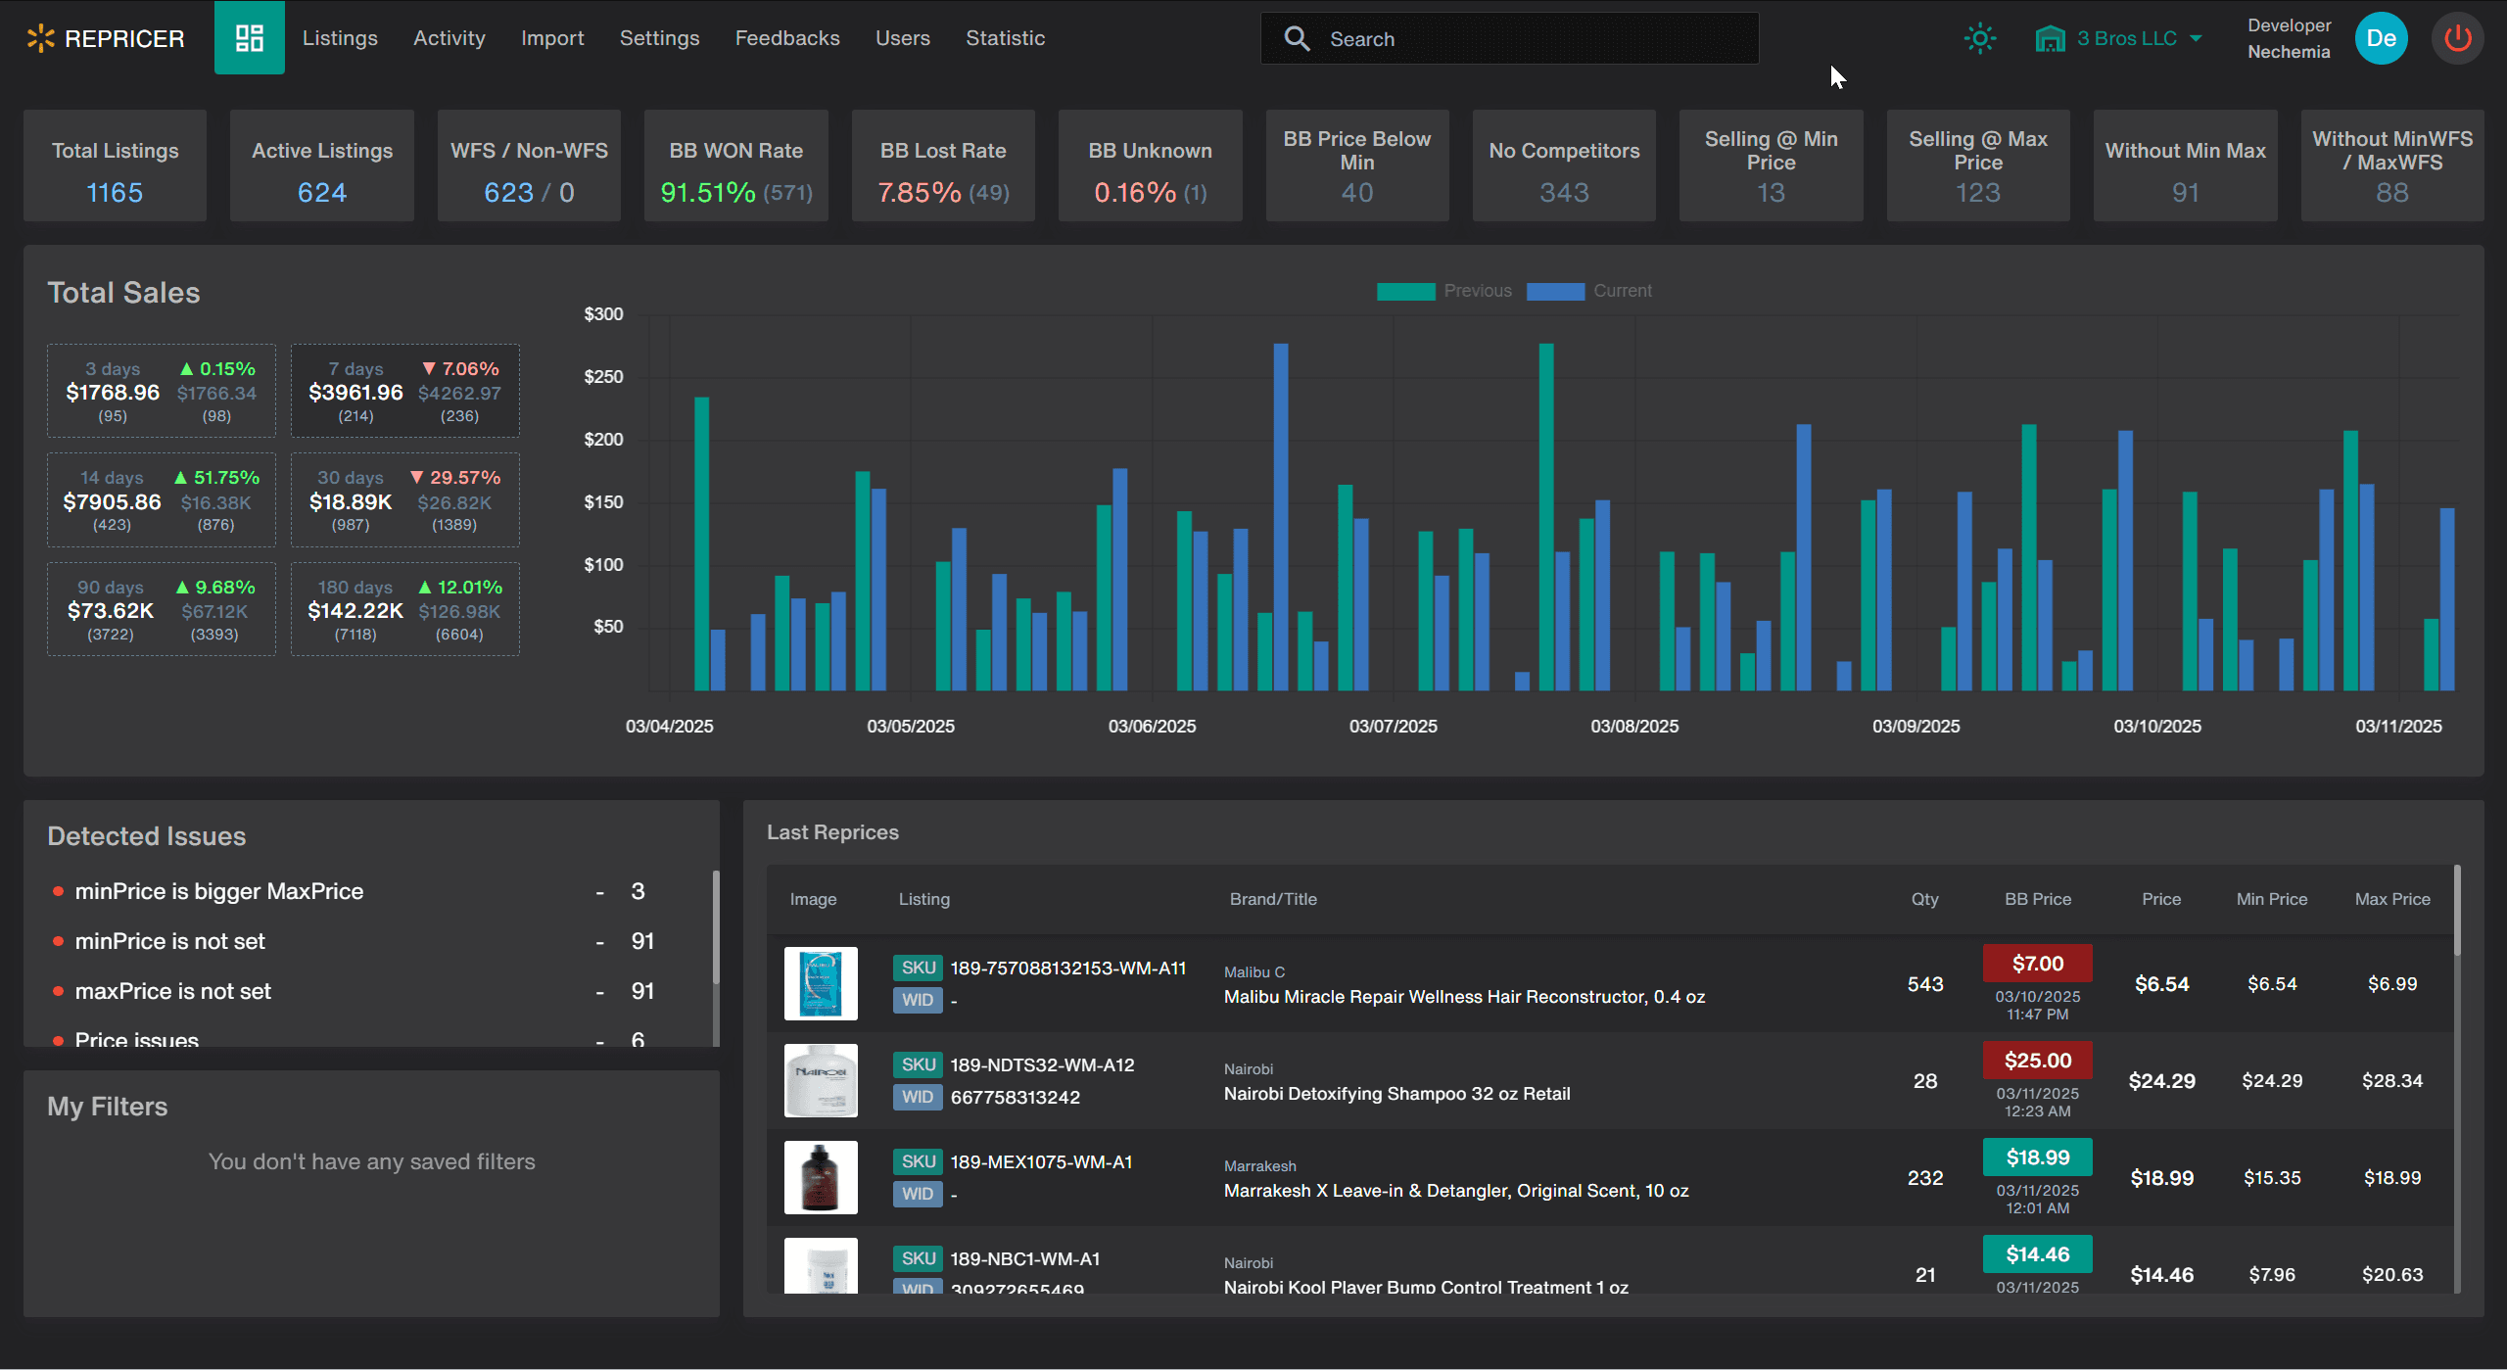
Task: Click SKU badge for 189-757088132153-WM-A11
Action: click(x=918, y=968)
